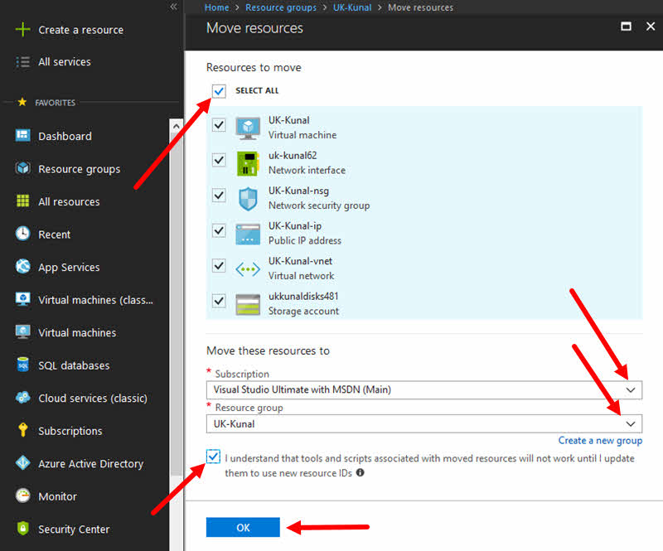This screenshot has height=551, width=663.
Task: Open the SQL databases icon
Action: pyautogui.click(x=22, y=365)
